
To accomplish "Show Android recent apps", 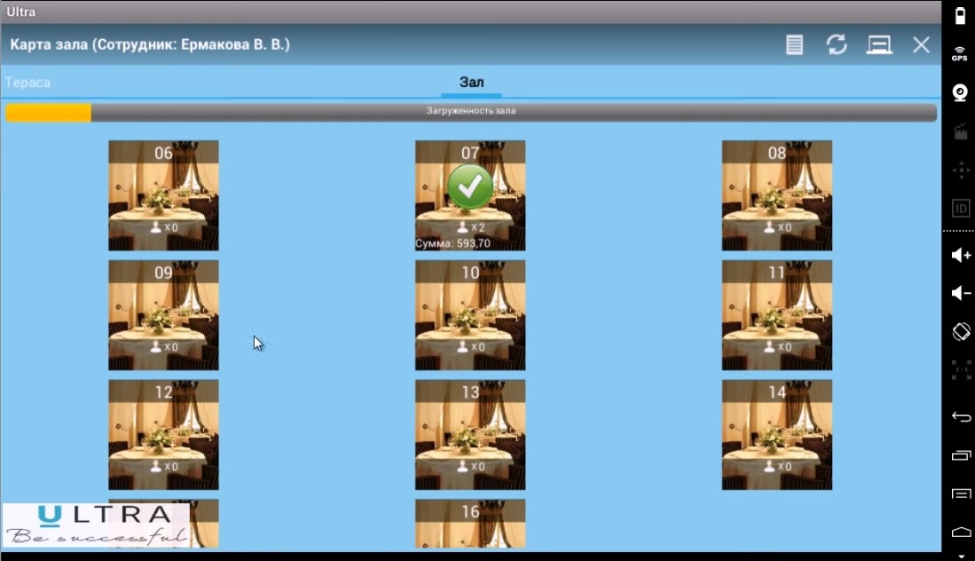I will [961, 455].
